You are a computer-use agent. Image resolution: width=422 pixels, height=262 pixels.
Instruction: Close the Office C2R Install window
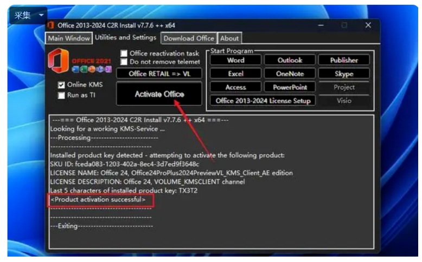tap(368, 25)
